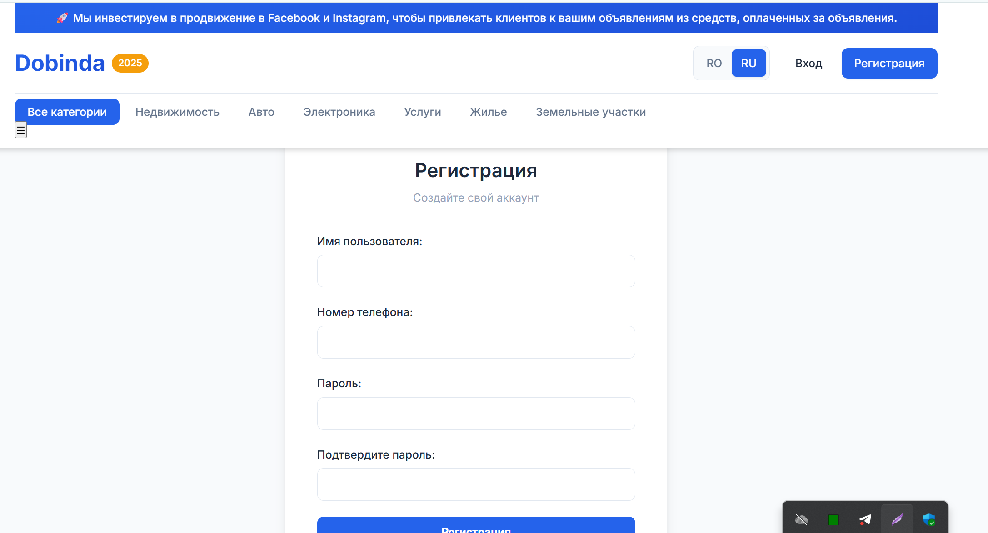Click the Dobinda logo
Screen dimensions: 988x533
[60, 63]
